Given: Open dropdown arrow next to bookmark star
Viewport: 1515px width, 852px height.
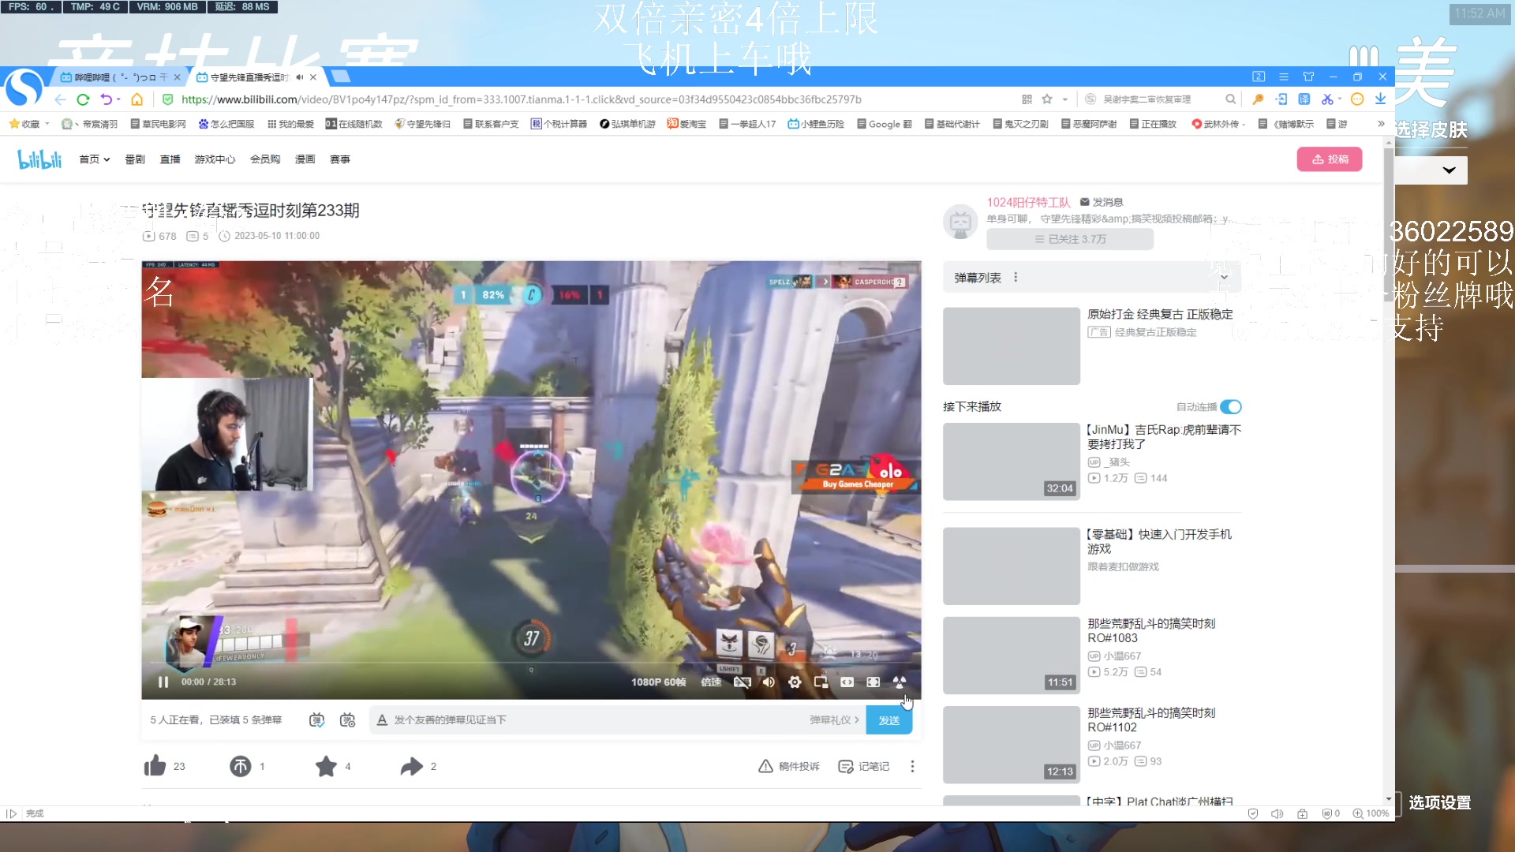Looking at the screenshot, I should pyautogui.click(x=1064, y=99).
